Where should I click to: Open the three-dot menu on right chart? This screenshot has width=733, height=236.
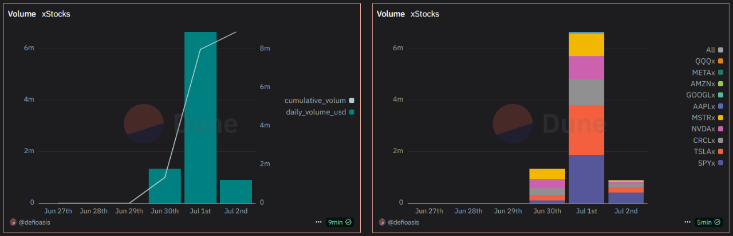[687, 222]
